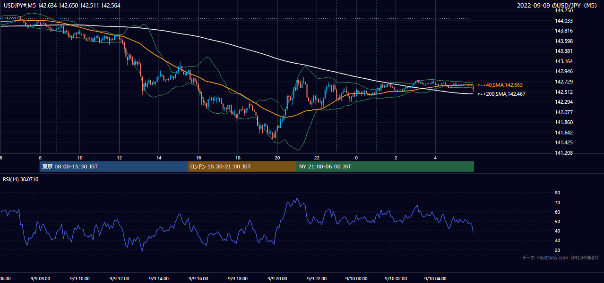
Task: Click the '9/9 14:00' bottom date label
Action: click(159, 278)
